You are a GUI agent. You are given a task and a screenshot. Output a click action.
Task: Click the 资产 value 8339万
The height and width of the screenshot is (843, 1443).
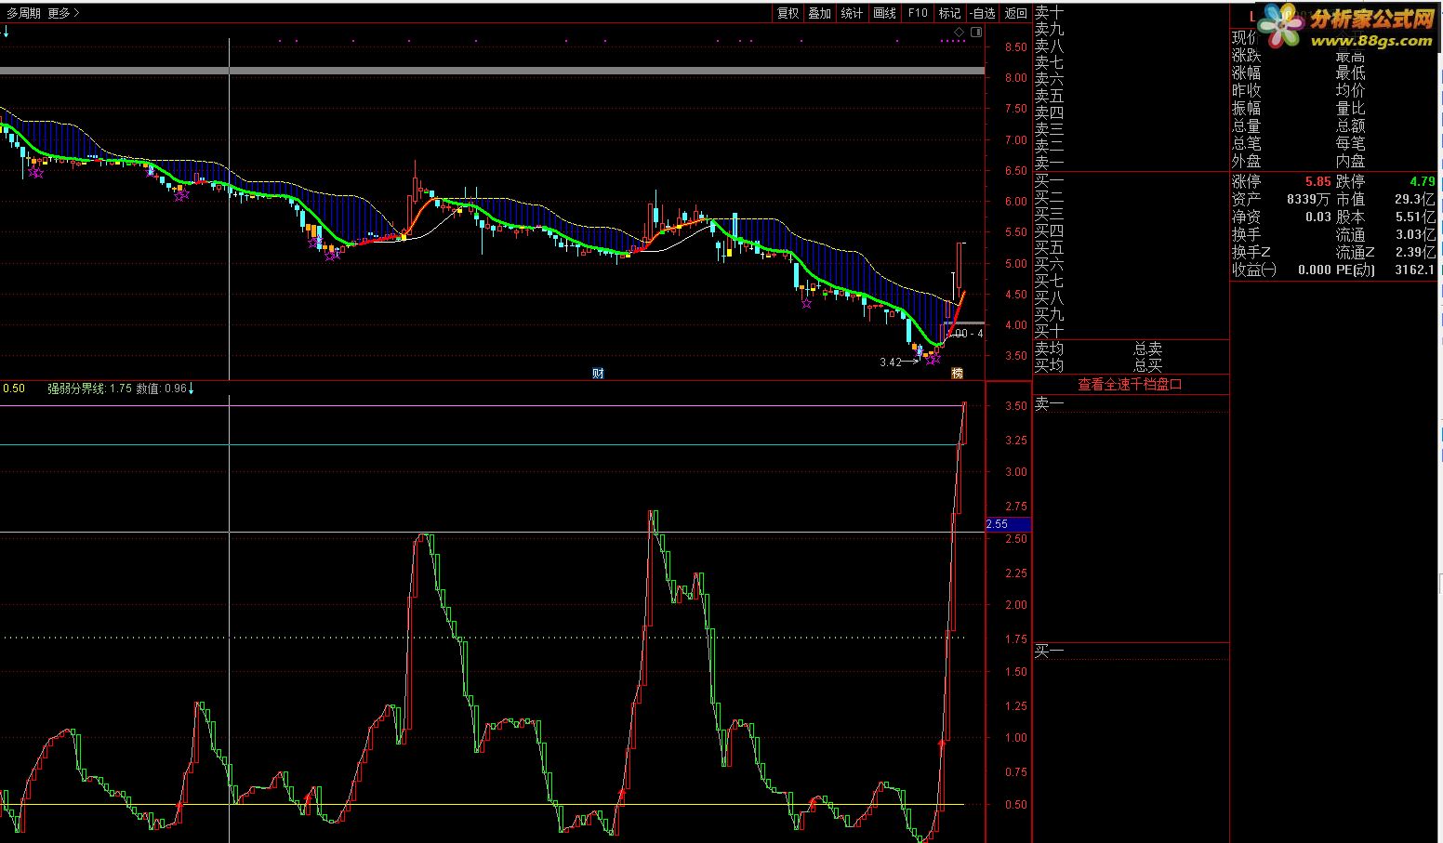(1309, 200)
